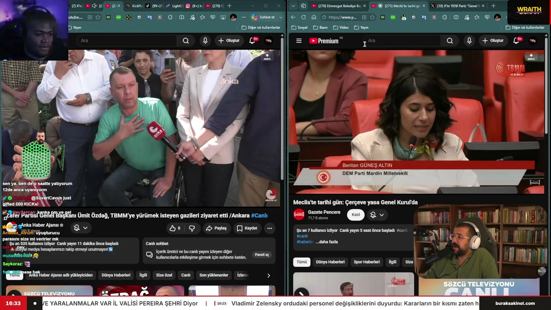
Task: Open browser profile avatar in left window
Action: (233, 17)
